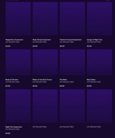The width and height of the screenshot is (115, 138).
Task: Click the Neck Deep title text
Action: [91, 80]
